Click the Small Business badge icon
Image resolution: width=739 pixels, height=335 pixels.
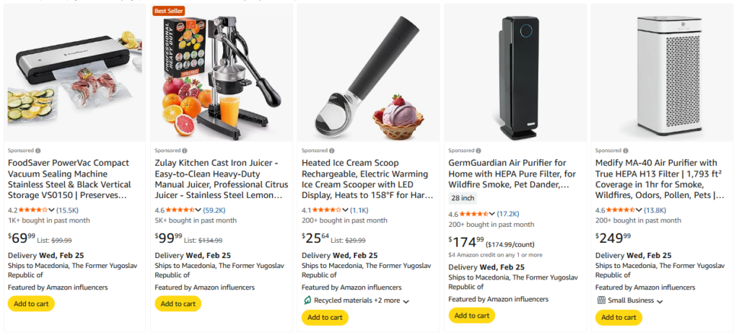tap(600, 300)
